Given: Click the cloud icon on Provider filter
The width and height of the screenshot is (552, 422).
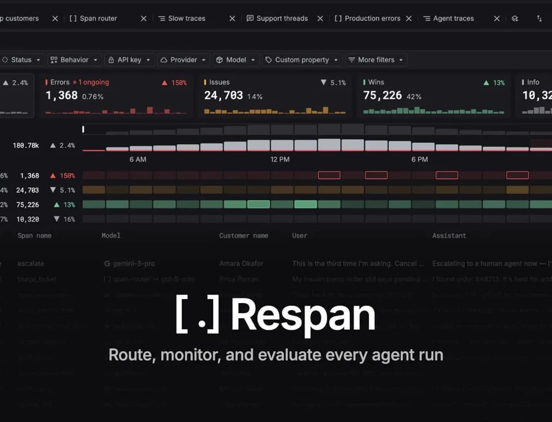Looking at the screenshot, I should click(164, 60).
